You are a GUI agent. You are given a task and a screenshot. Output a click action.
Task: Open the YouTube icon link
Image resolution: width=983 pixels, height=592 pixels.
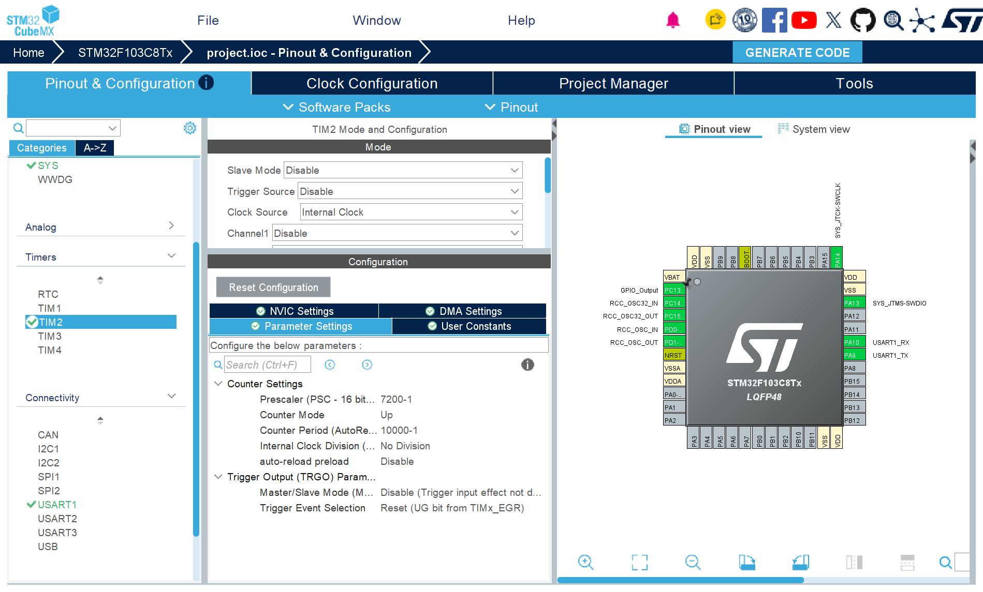click(x=804, y=20)
